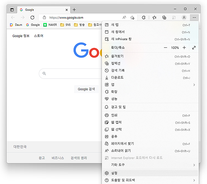
Task: Open 즐겨찾기 from the menu
Action: point(150,56)
